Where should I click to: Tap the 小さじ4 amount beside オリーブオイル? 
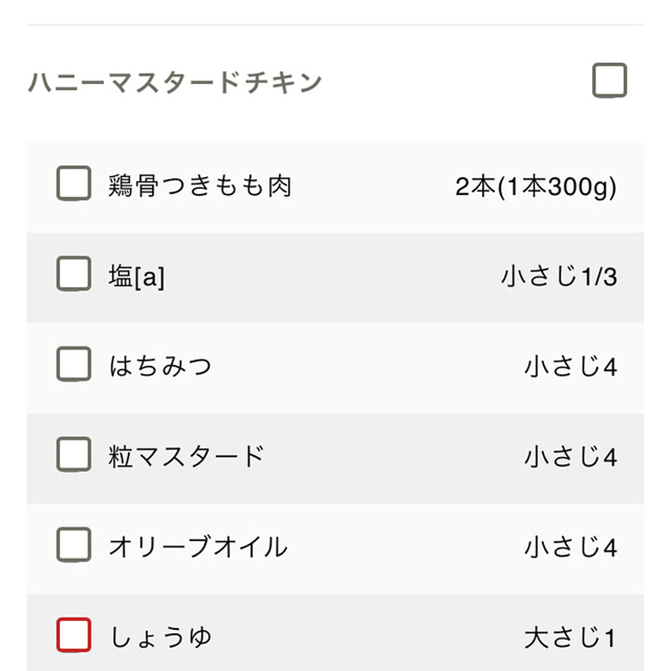point(570,547)
